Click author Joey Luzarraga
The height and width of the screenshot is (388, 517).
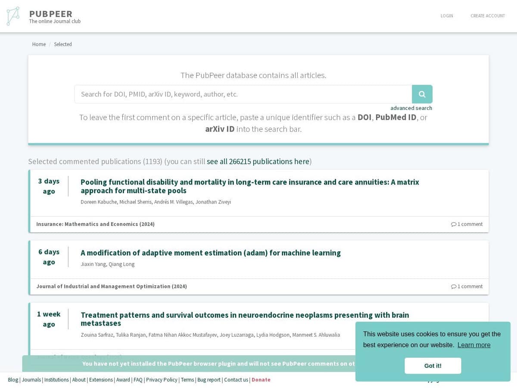(x=237, y=335)
